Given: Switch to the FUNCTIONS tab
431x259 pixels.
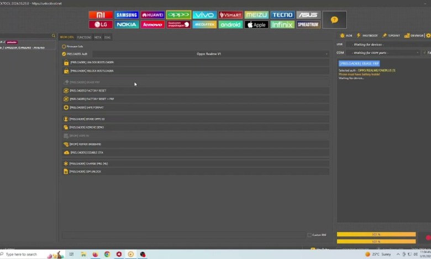Looking at the screenshot, I should 84,37.
